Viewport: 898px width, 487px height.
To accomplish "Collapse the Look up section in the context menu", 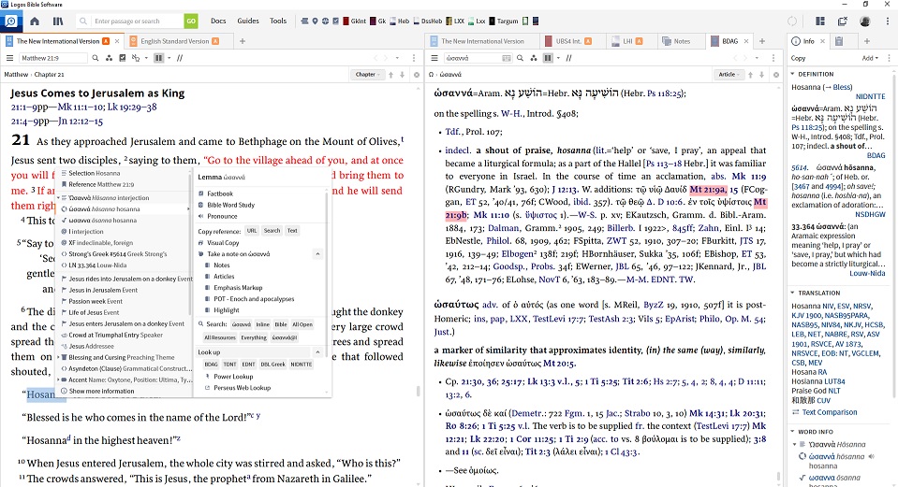I will pos(319,352).
